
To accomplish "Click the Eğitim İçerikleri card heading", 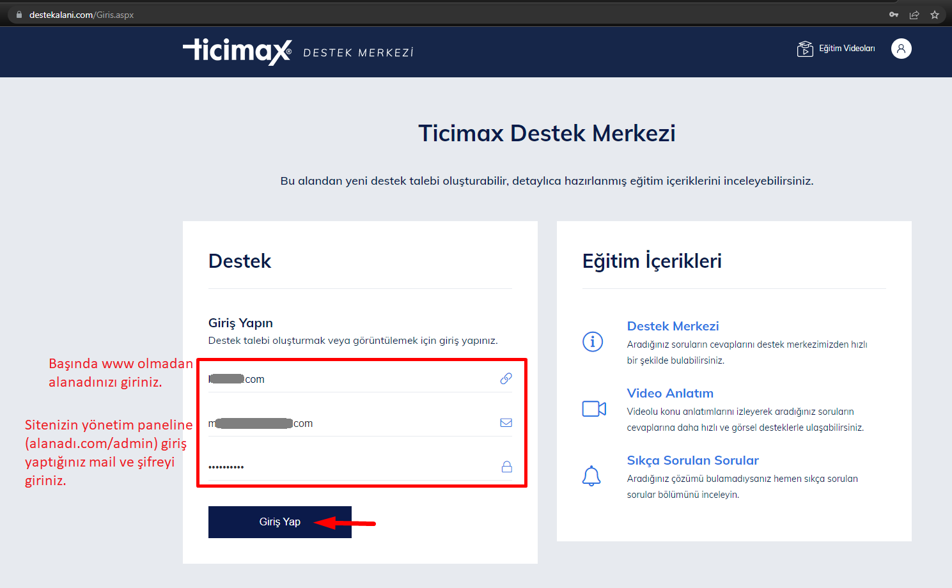I will [652, 261].
